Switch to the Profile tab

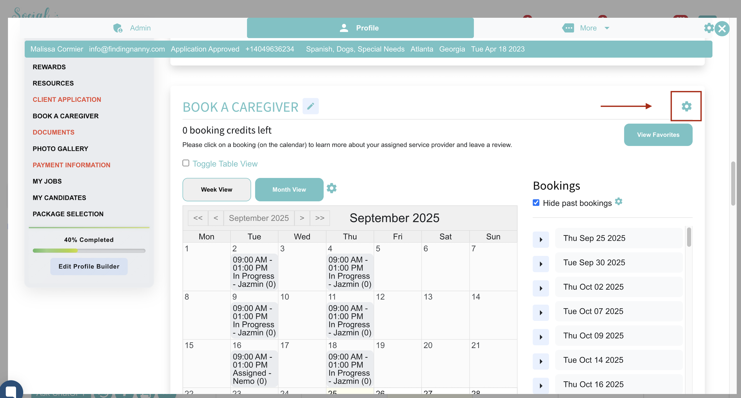360,28
